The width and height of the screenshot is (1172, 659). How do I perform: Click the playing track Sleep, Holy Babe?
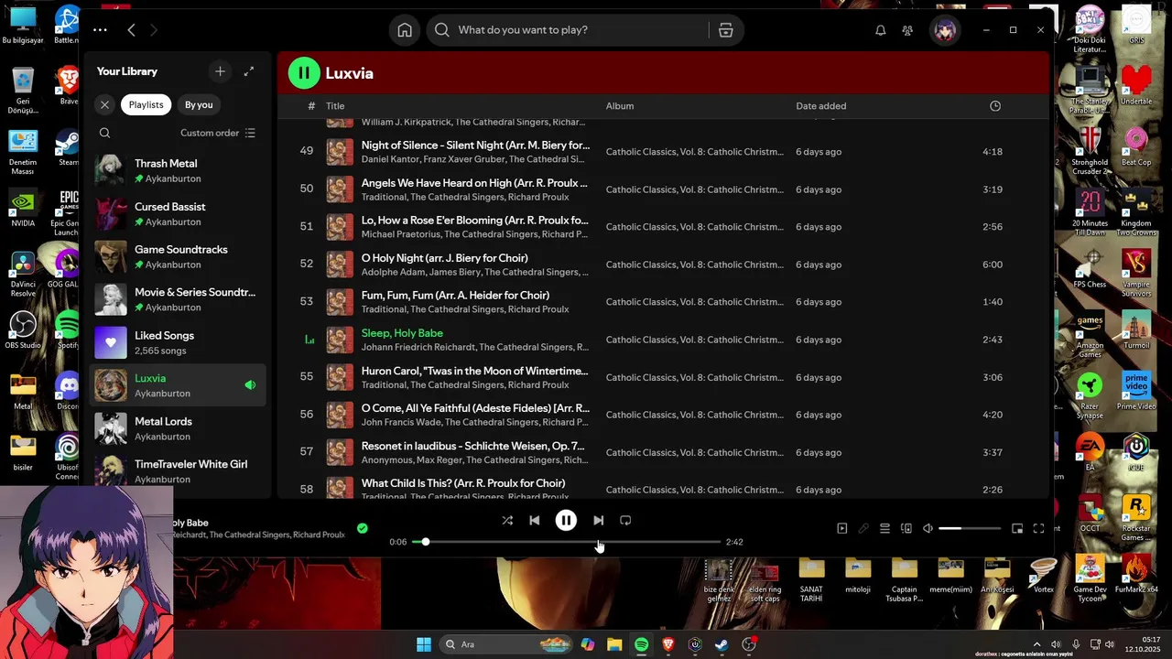(402, 333)
